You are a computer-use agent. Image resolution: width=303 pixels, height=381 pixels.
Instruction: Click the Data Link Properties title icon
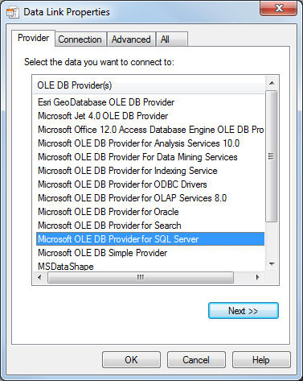coord(13,12)
